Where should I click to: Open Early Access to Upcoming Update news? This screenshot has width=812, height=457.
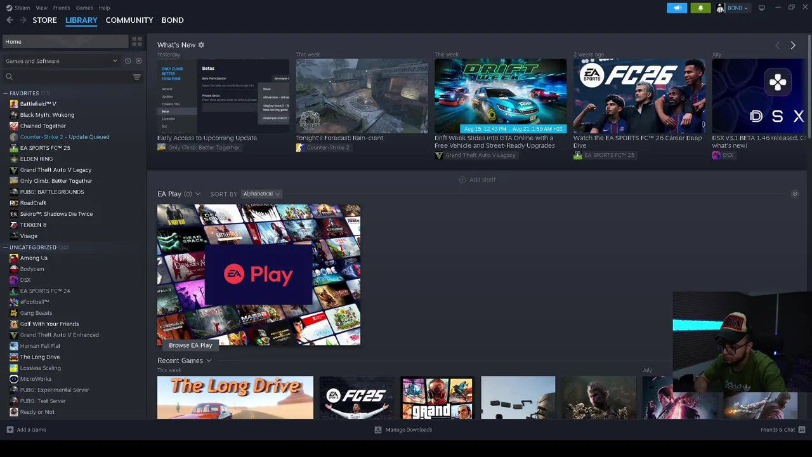[x=223, y=96]
